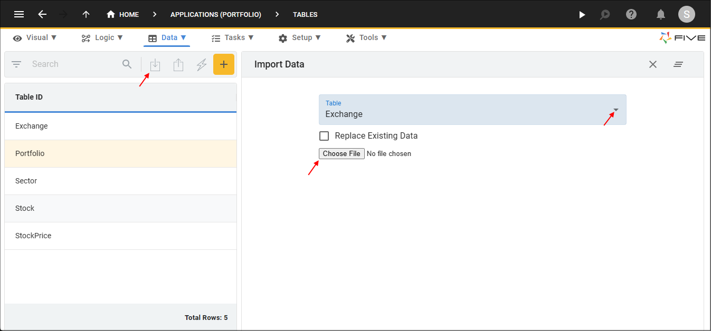The image size is (711, 331).
Task: Open the help question mark icon
Action: click(631, 14)
